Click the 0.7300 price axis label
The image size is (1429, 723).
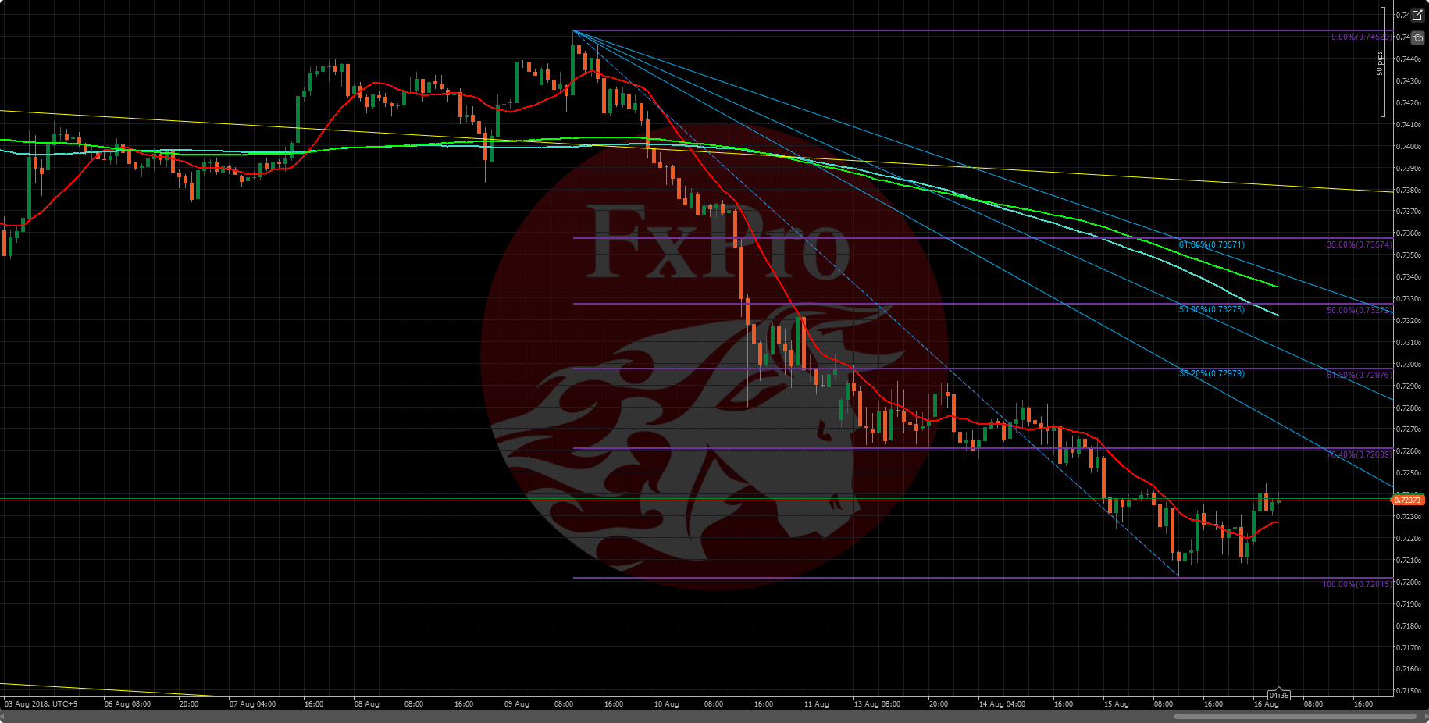coord(1409,365)
